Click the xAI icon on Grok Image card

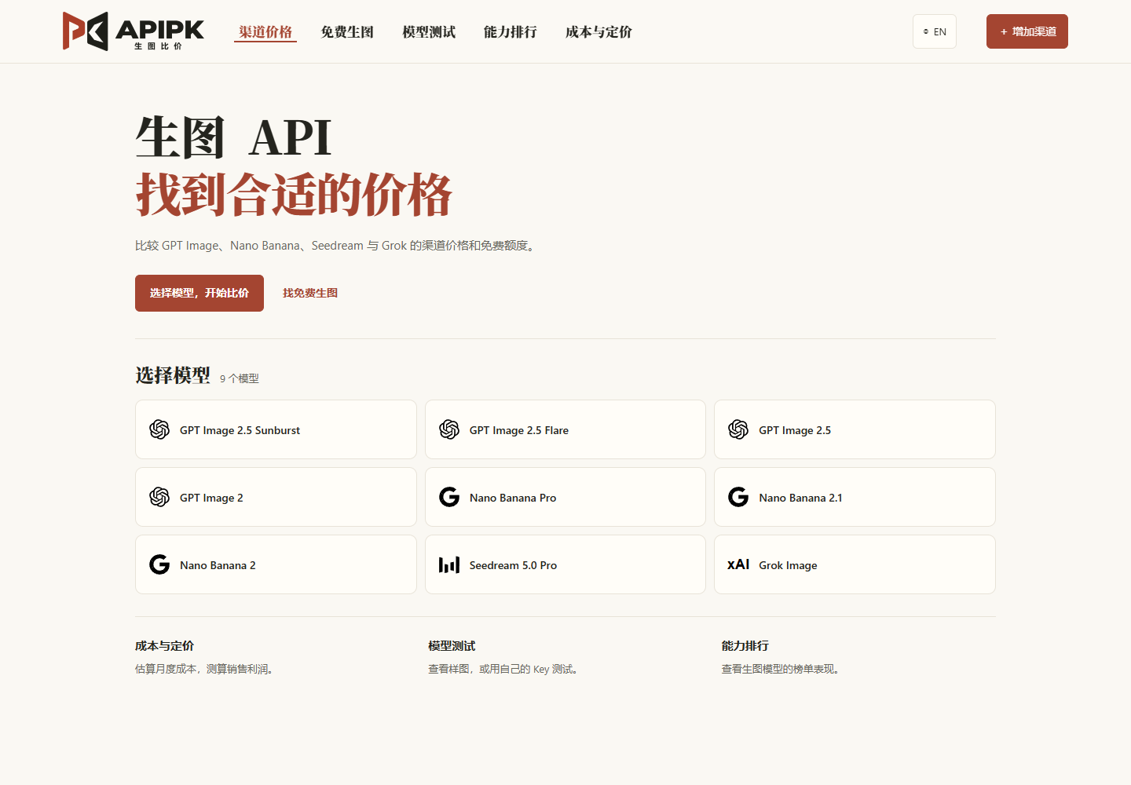[x=738, y=564]
